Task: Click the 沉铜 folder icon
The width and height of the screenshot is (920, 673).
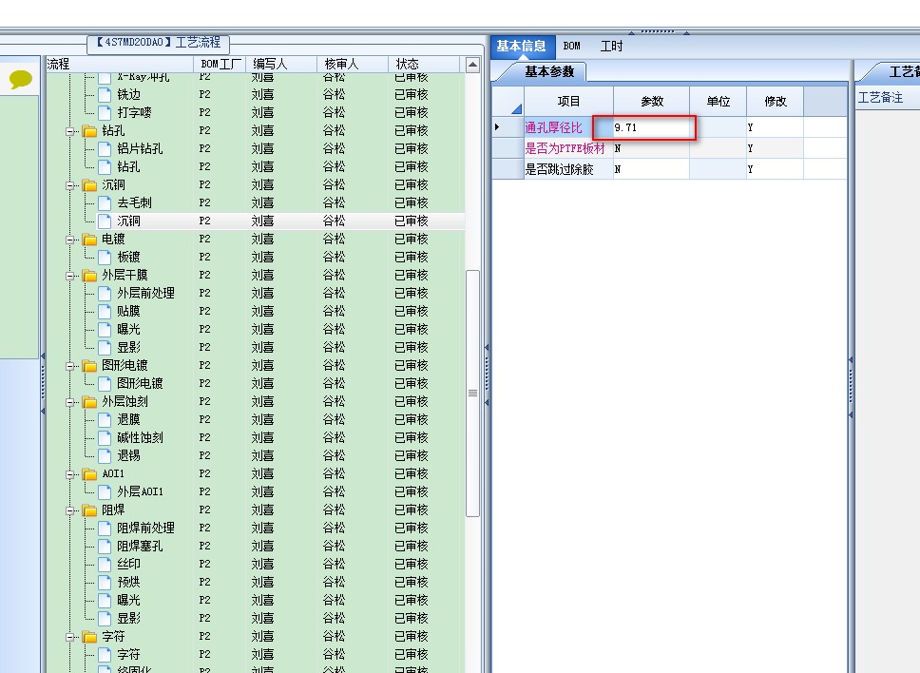Action: (89, 185)
